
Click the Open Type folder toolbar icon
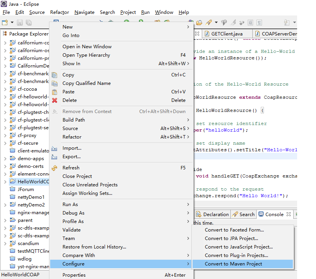(x=199, y=23)
